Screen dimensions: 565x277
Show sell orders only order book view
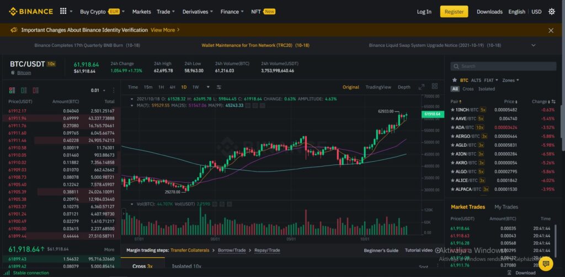36,90
